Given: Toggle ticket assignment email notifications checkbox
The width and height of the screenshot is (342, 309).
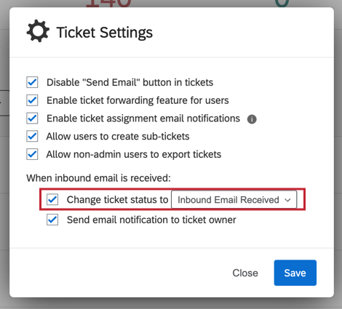Looking at the screenshot, I should click(32, 119).
